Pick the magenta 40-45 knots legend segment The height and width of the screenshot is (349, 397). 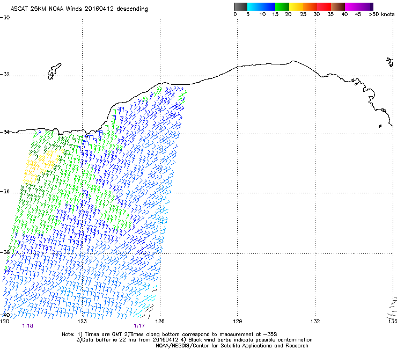352,6
